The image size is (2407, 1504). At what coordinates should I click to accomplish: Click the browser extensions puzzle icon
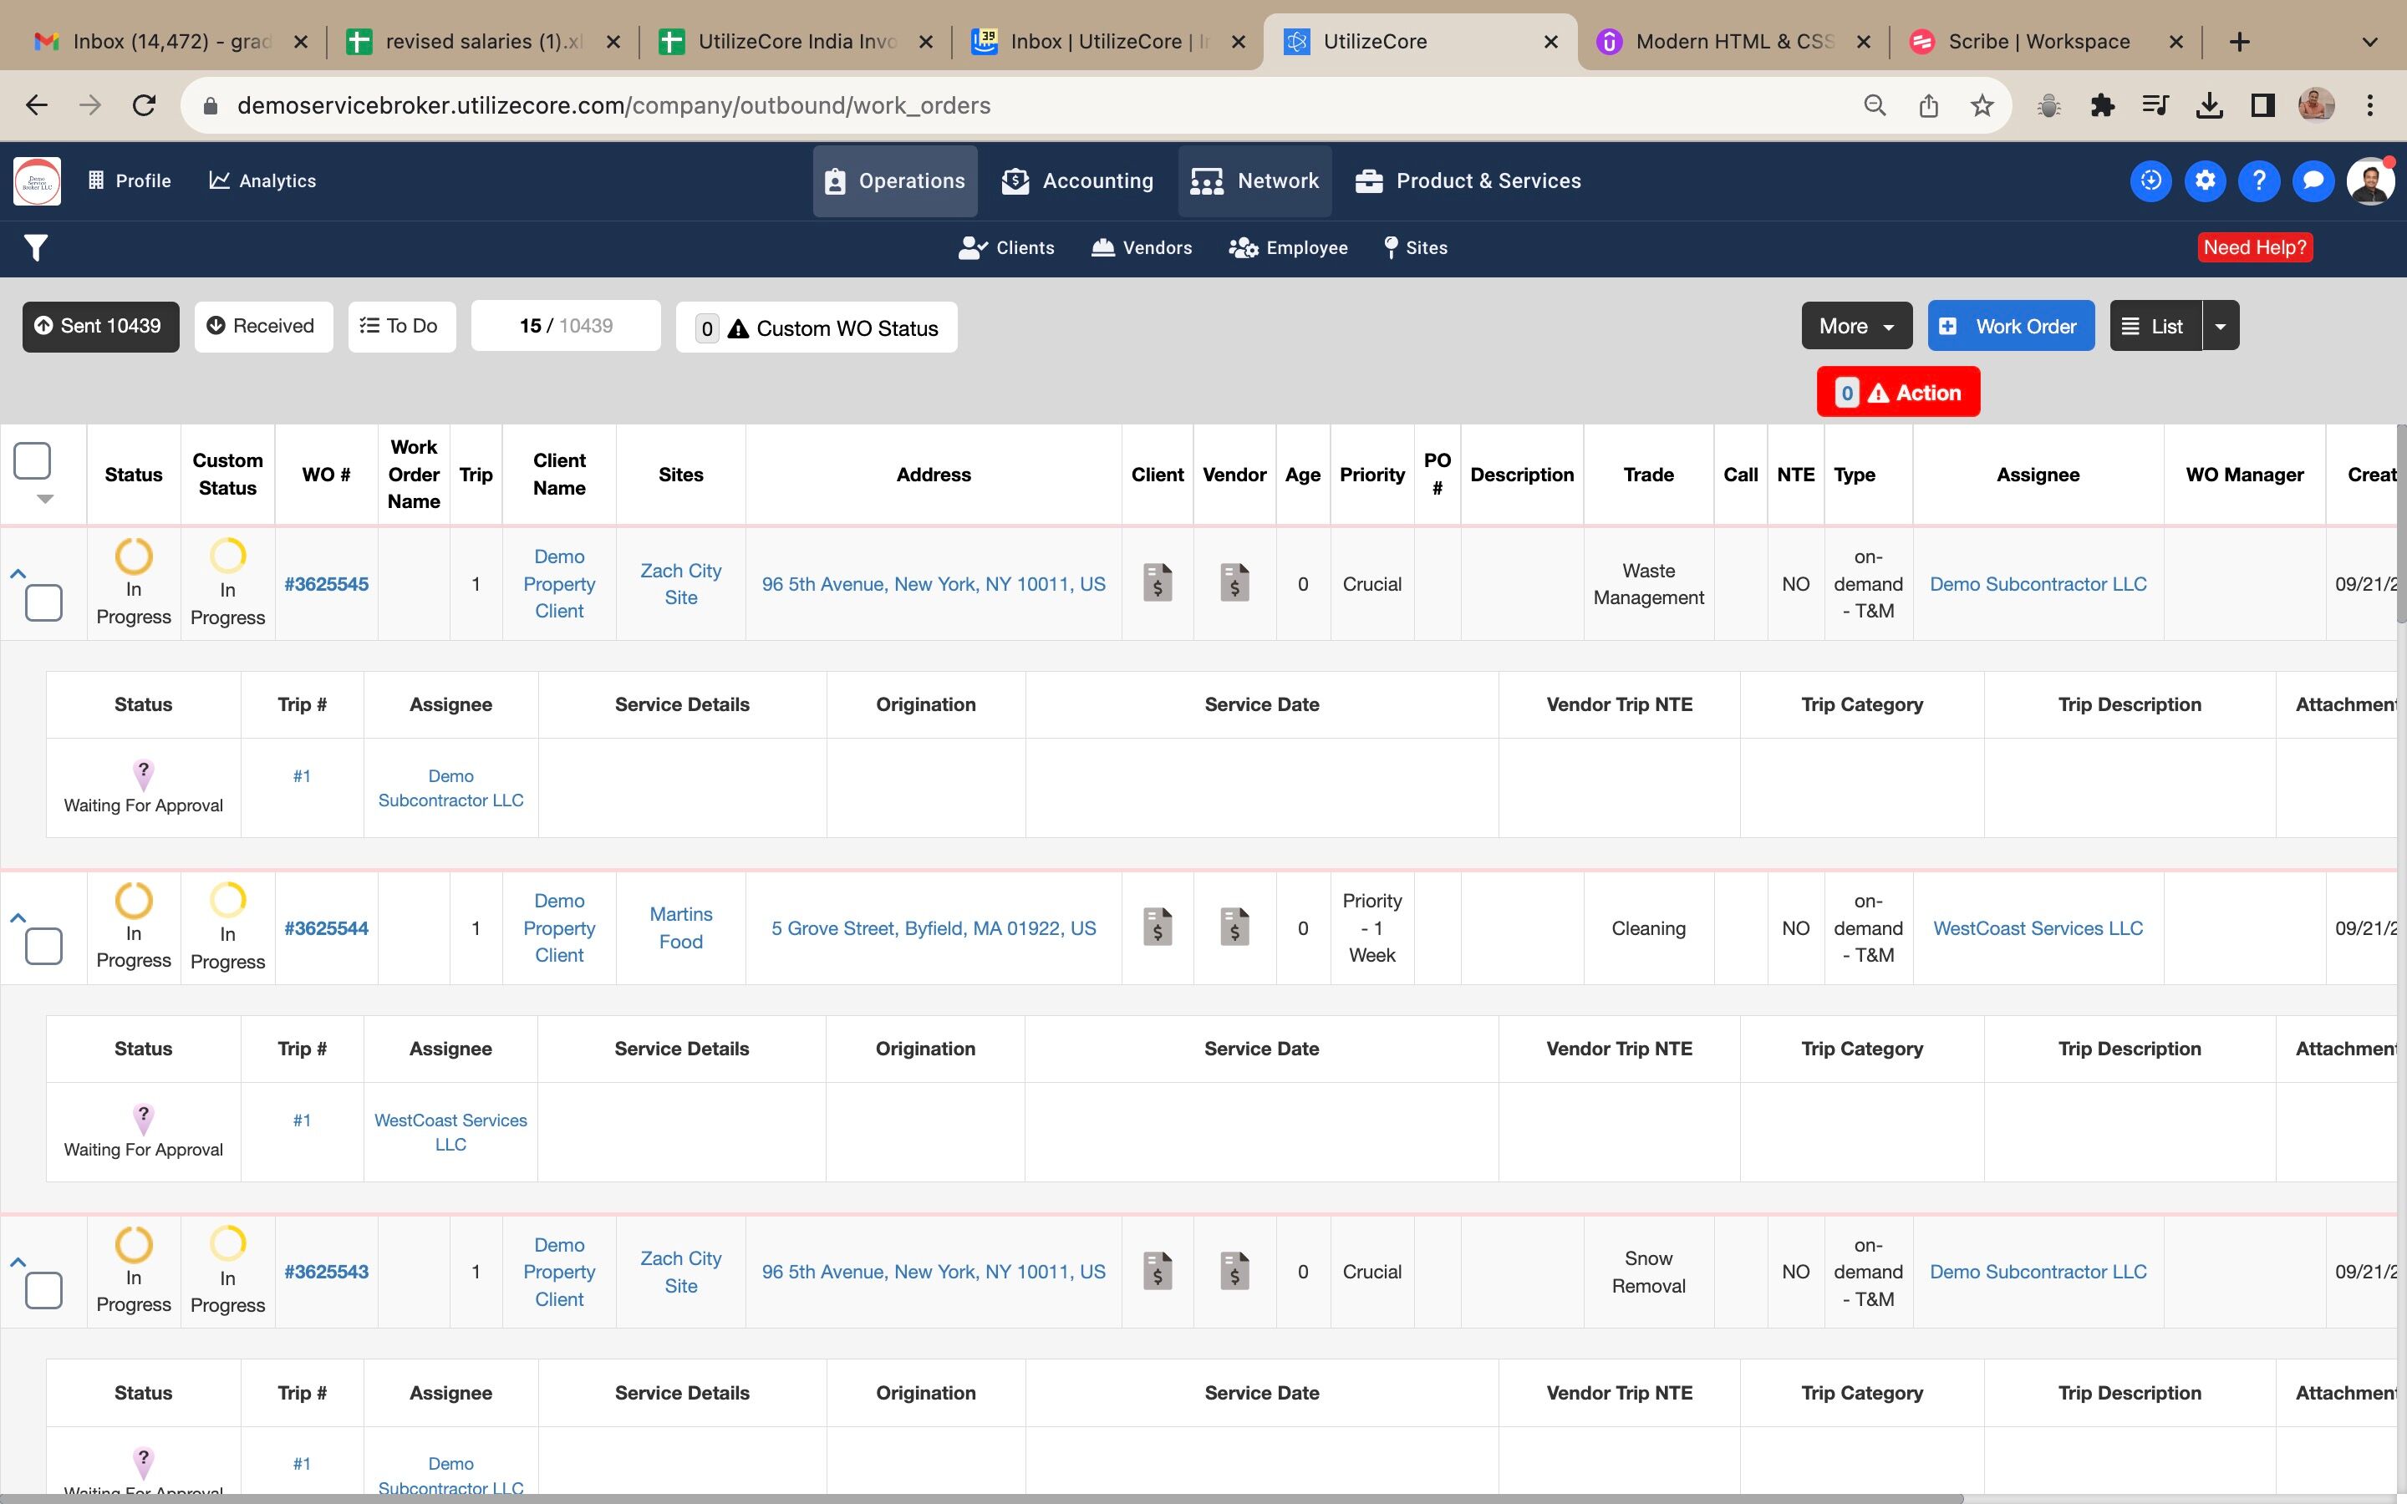2102,105
